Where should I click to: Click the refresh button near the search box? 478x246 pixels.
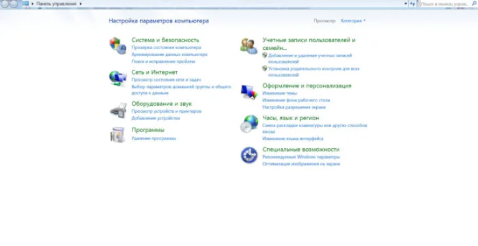click(413, 4)
